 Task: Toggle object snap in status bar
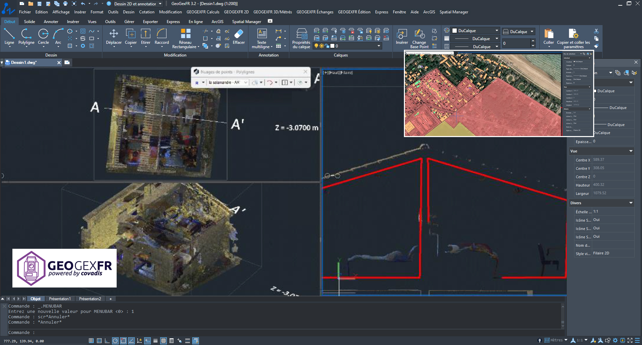(x=123, y=341)
